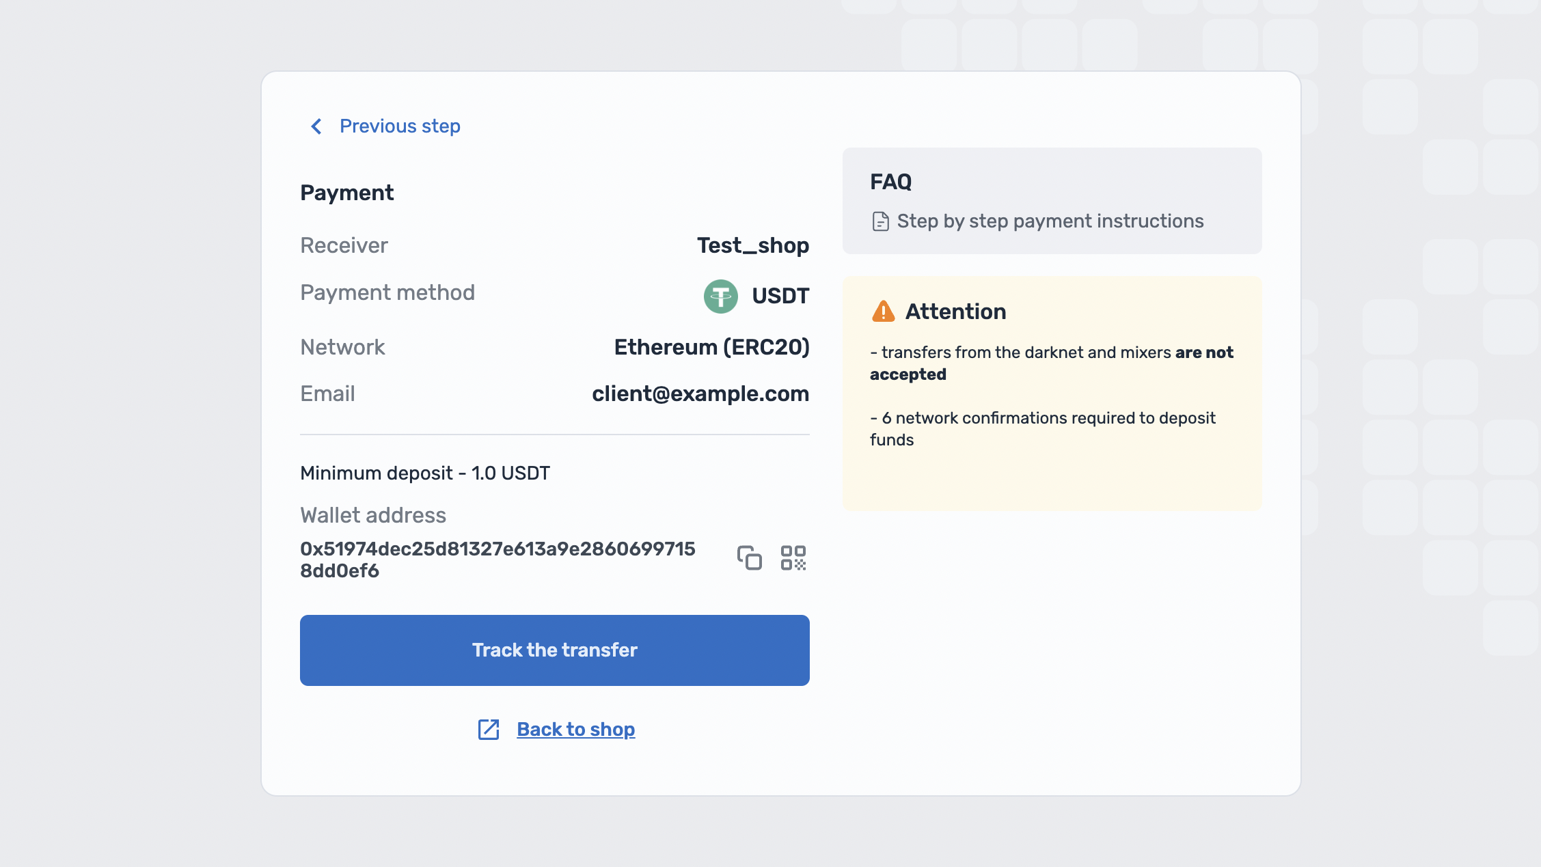Click the green Tether USDT logo
This screenshot has height=867, width=1541.
[x=720, y=297]
